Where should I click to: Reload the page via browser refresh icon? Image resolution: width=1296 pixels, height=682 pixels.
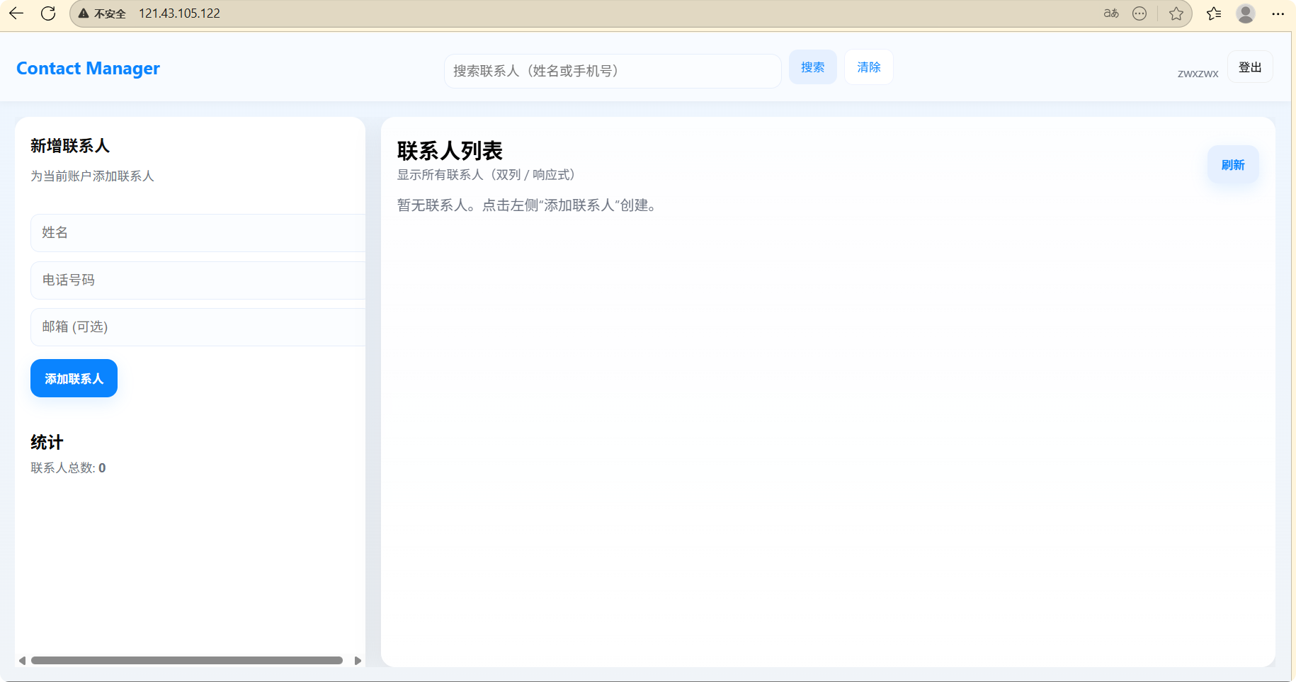coord(47,13)
